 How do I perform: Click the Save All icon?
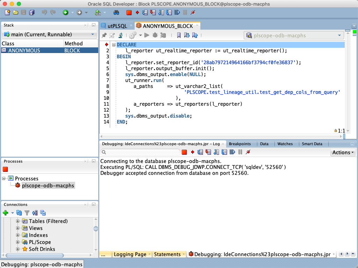(x=32, y=12)
